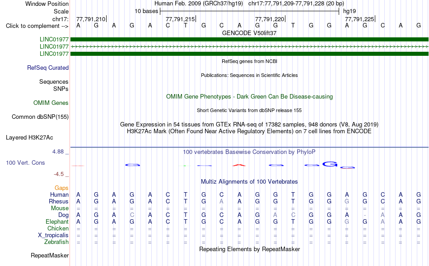Click the 77,791,225 ruler position
The width and height of the screenshot is (429, 266).
(x=359, y=19)
